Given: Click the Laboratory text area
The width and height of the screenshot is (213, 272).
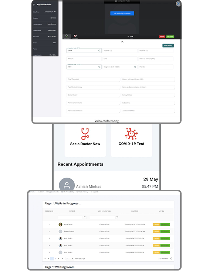Looking at the screenshot, I should click(x=148, y=103).
